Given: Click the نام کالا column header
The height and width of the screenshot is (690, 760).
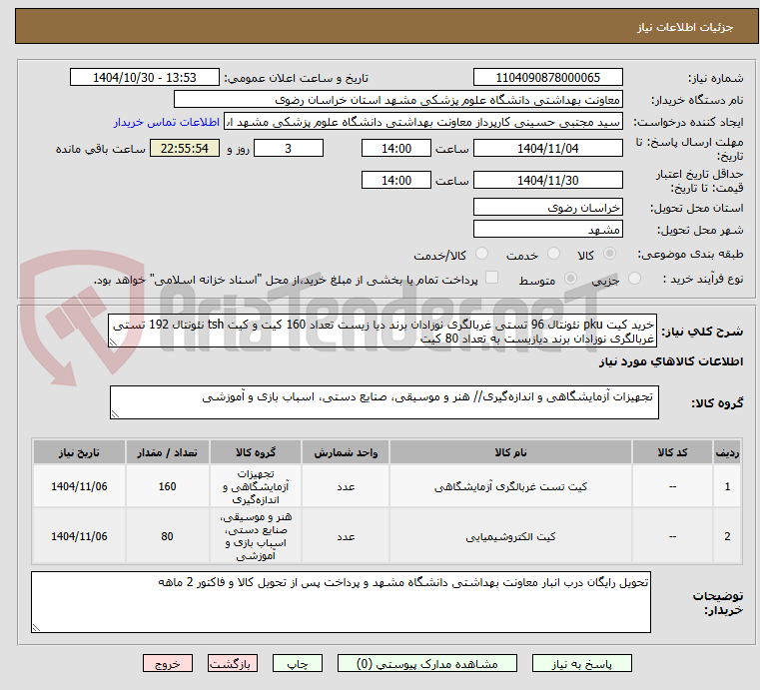Looking at the screenshot, I should click(x=510, y=452).
